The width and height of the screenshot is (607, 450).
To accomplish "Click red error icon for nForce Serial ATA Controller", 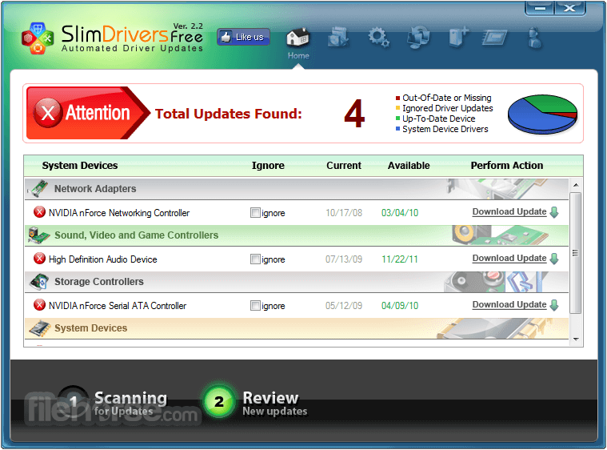I will 39,305.
